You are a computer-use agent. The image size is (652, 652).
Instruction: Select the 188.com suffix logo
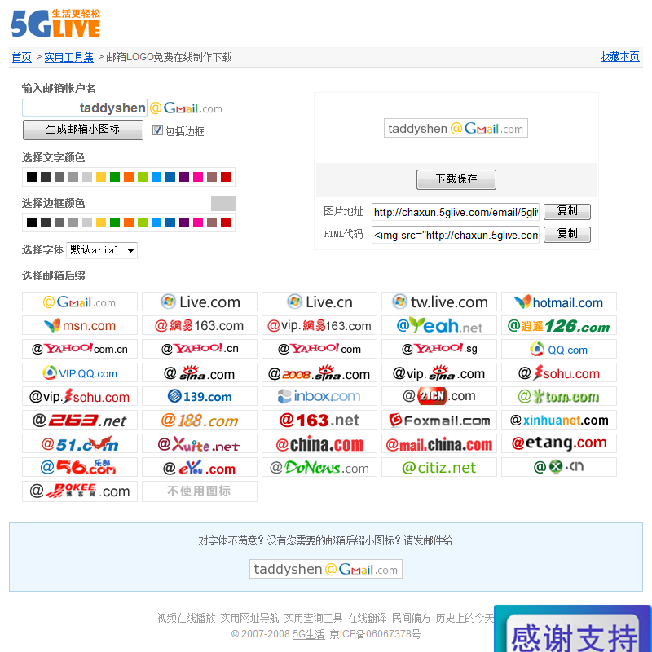click(200, 421)
